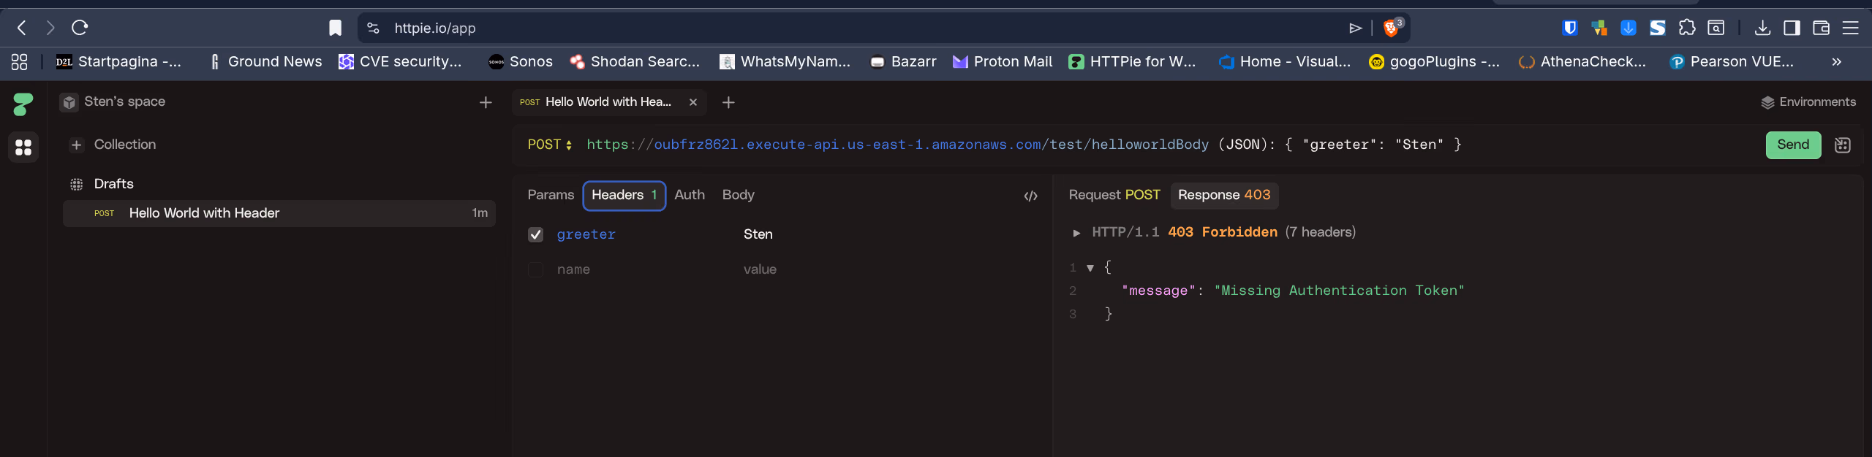The image size is (1872, 457).
Task: Open the Auth tab
Action: pos(690,195)
